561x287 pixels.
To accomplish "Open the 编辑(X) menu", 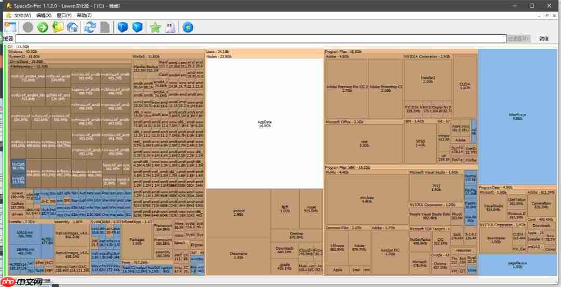I will tap(44, 16).
